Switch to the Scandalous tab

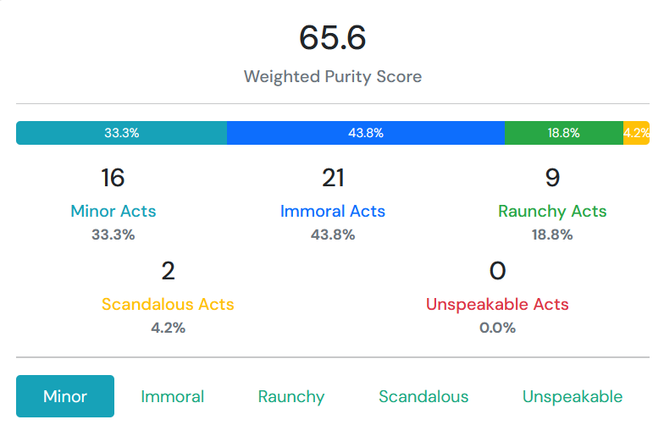coord(423,396)
